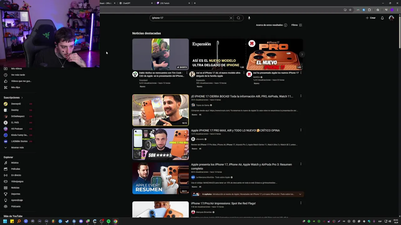The width and height of the screenshot is (401, 225).
Task: Open the Suscripciones section arrow
Action: coord(22,97)
